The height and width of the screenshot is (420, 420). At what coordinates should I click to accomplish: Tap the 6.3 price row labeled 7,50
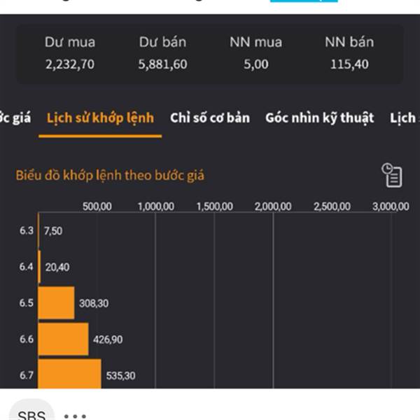[x=52, y=230]
